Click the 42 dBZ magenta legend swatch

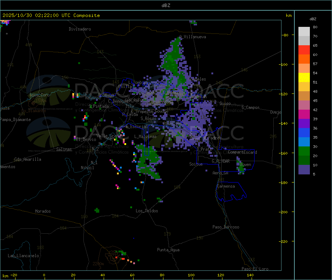point(304,114)
